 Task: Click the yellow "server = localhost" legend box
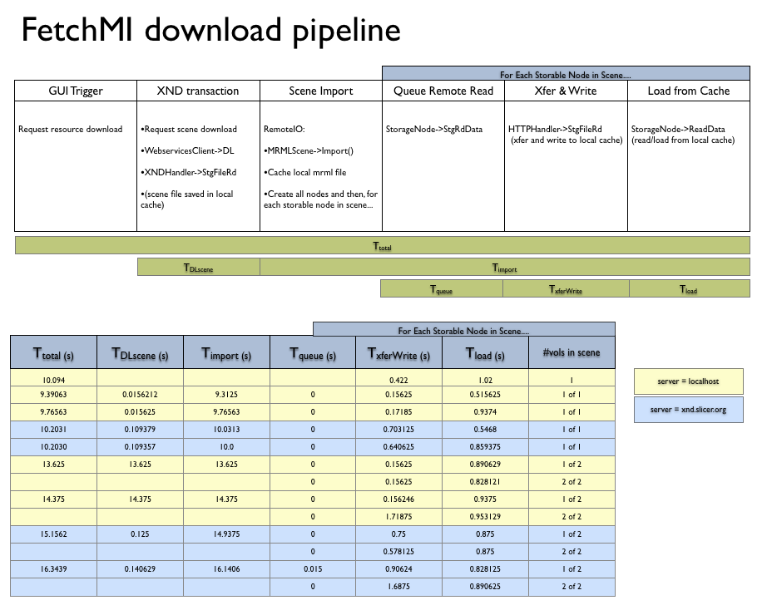(687, 381)
